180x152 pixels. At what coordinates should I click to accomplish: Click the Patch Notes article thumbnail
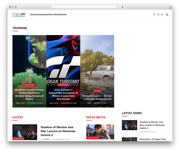100,132
